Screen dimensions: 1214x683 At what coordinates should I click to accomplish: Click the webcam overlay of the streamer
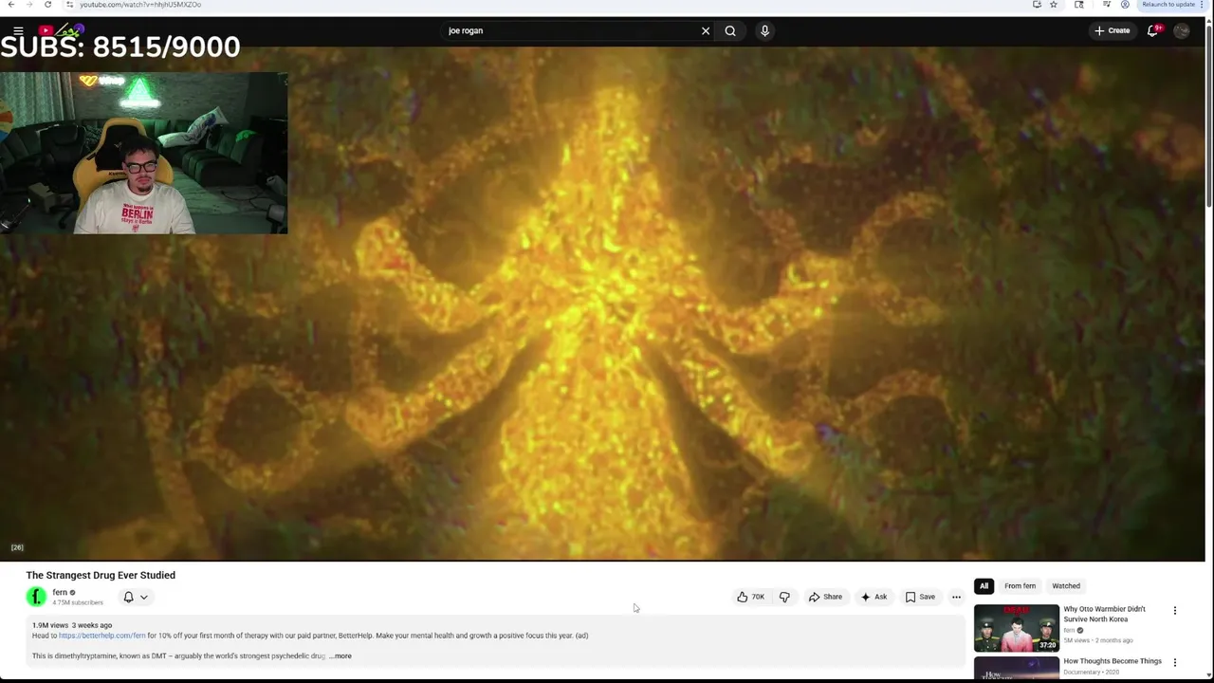click(x=144, y=153)
